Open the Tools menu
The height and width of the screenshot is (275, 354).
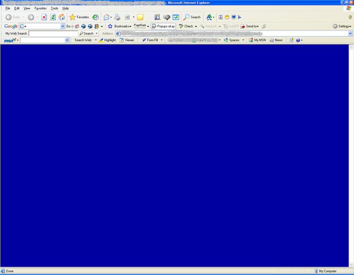point(54,8)
